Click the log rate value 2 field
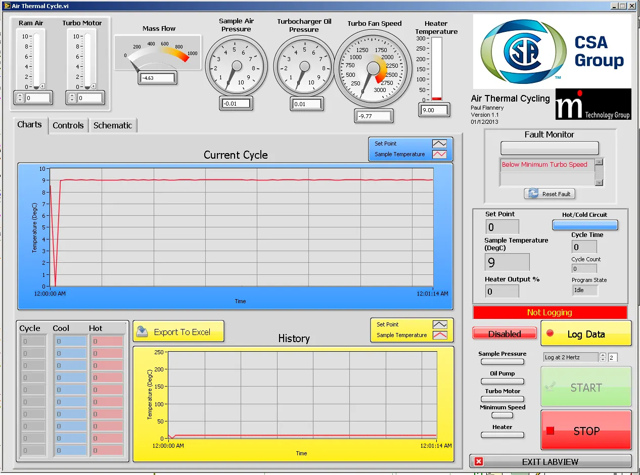 612,357
